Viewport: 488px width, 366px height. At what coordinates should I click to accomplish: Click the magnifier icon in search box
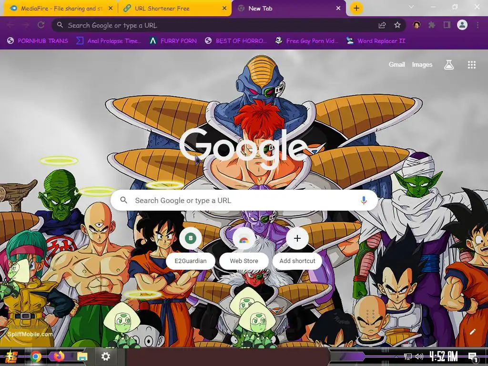click(x=123, y=200)
